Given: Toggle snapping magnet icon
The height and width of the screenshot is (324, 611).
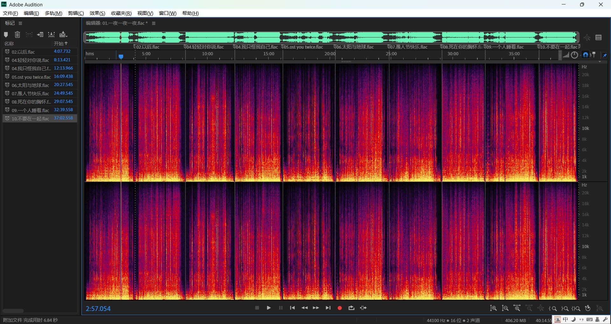Looking at the screenshot, I should point(586,55).
